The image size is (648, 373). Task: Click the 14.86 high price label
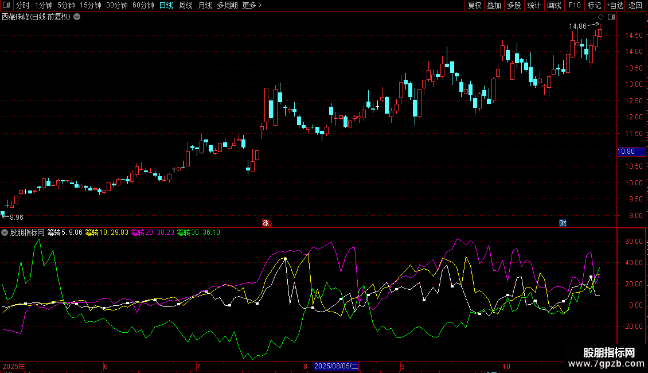coord(577,26)
